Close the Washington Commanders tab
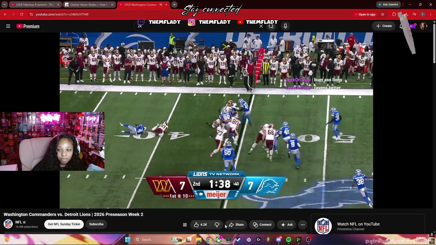The image size is (436, 245). (166, 5)
